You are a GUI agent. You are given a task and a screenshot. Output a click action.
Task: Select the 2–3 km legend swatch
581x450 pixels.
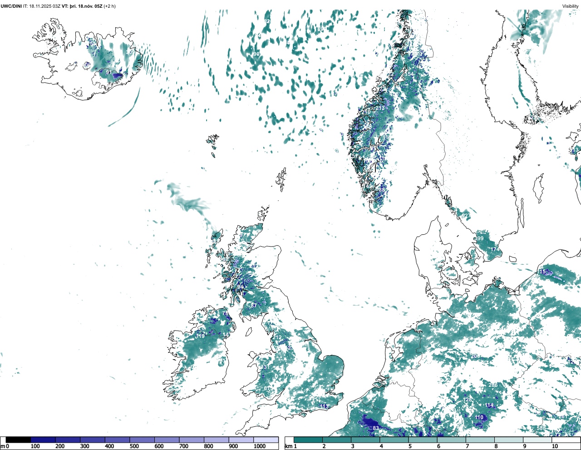pyautogui.click(x=336, y=440)
